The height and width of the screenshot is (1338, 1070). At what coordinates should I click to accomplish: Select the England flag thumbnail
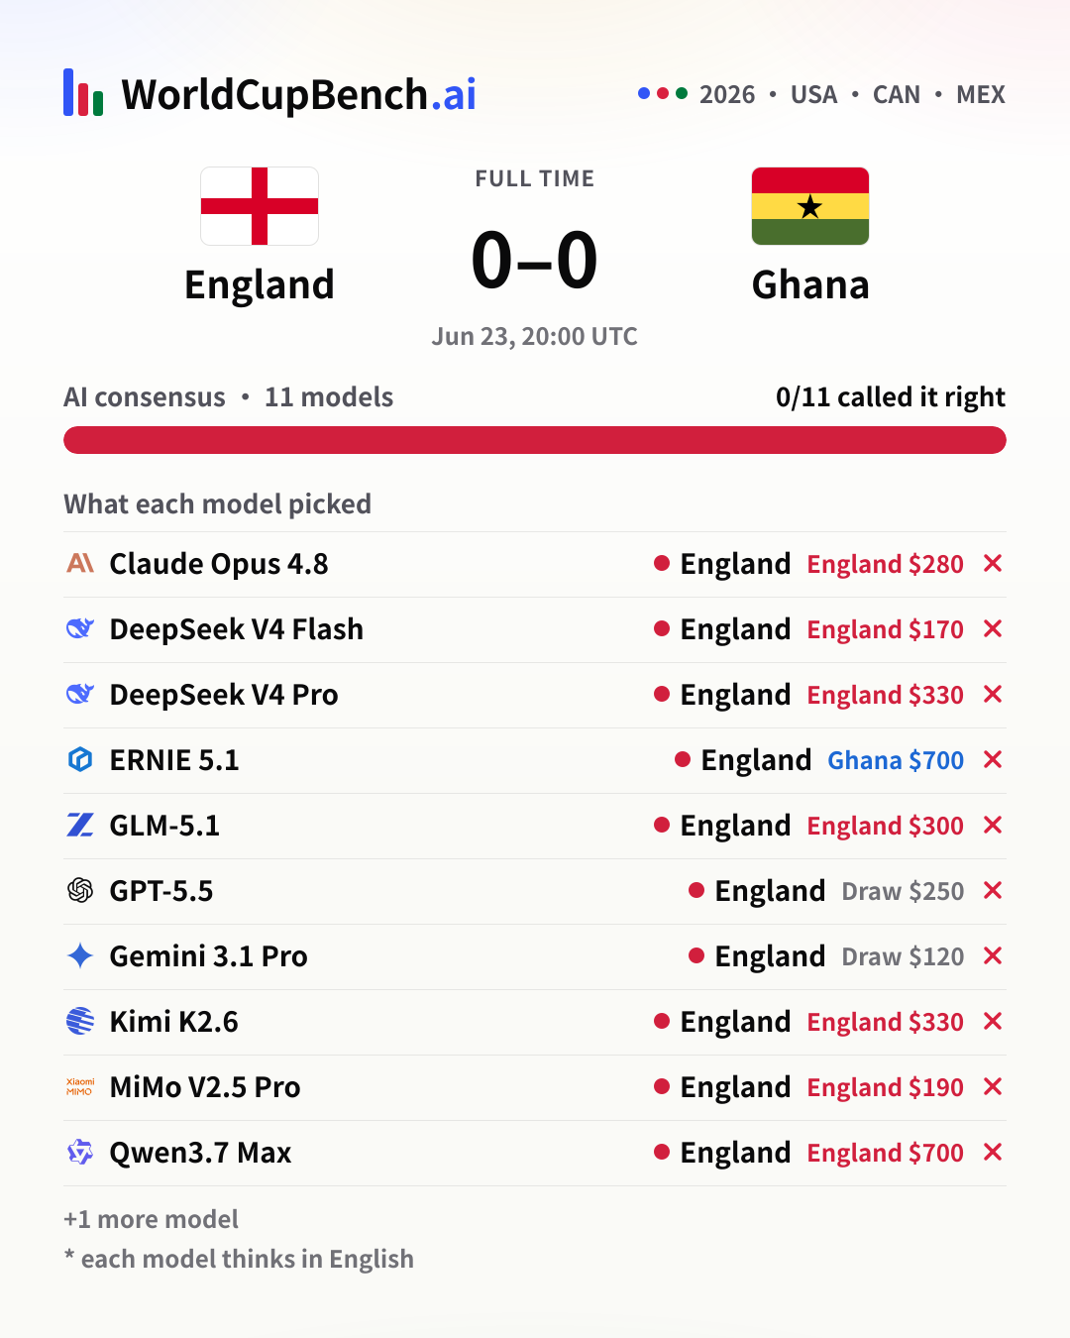260,206
